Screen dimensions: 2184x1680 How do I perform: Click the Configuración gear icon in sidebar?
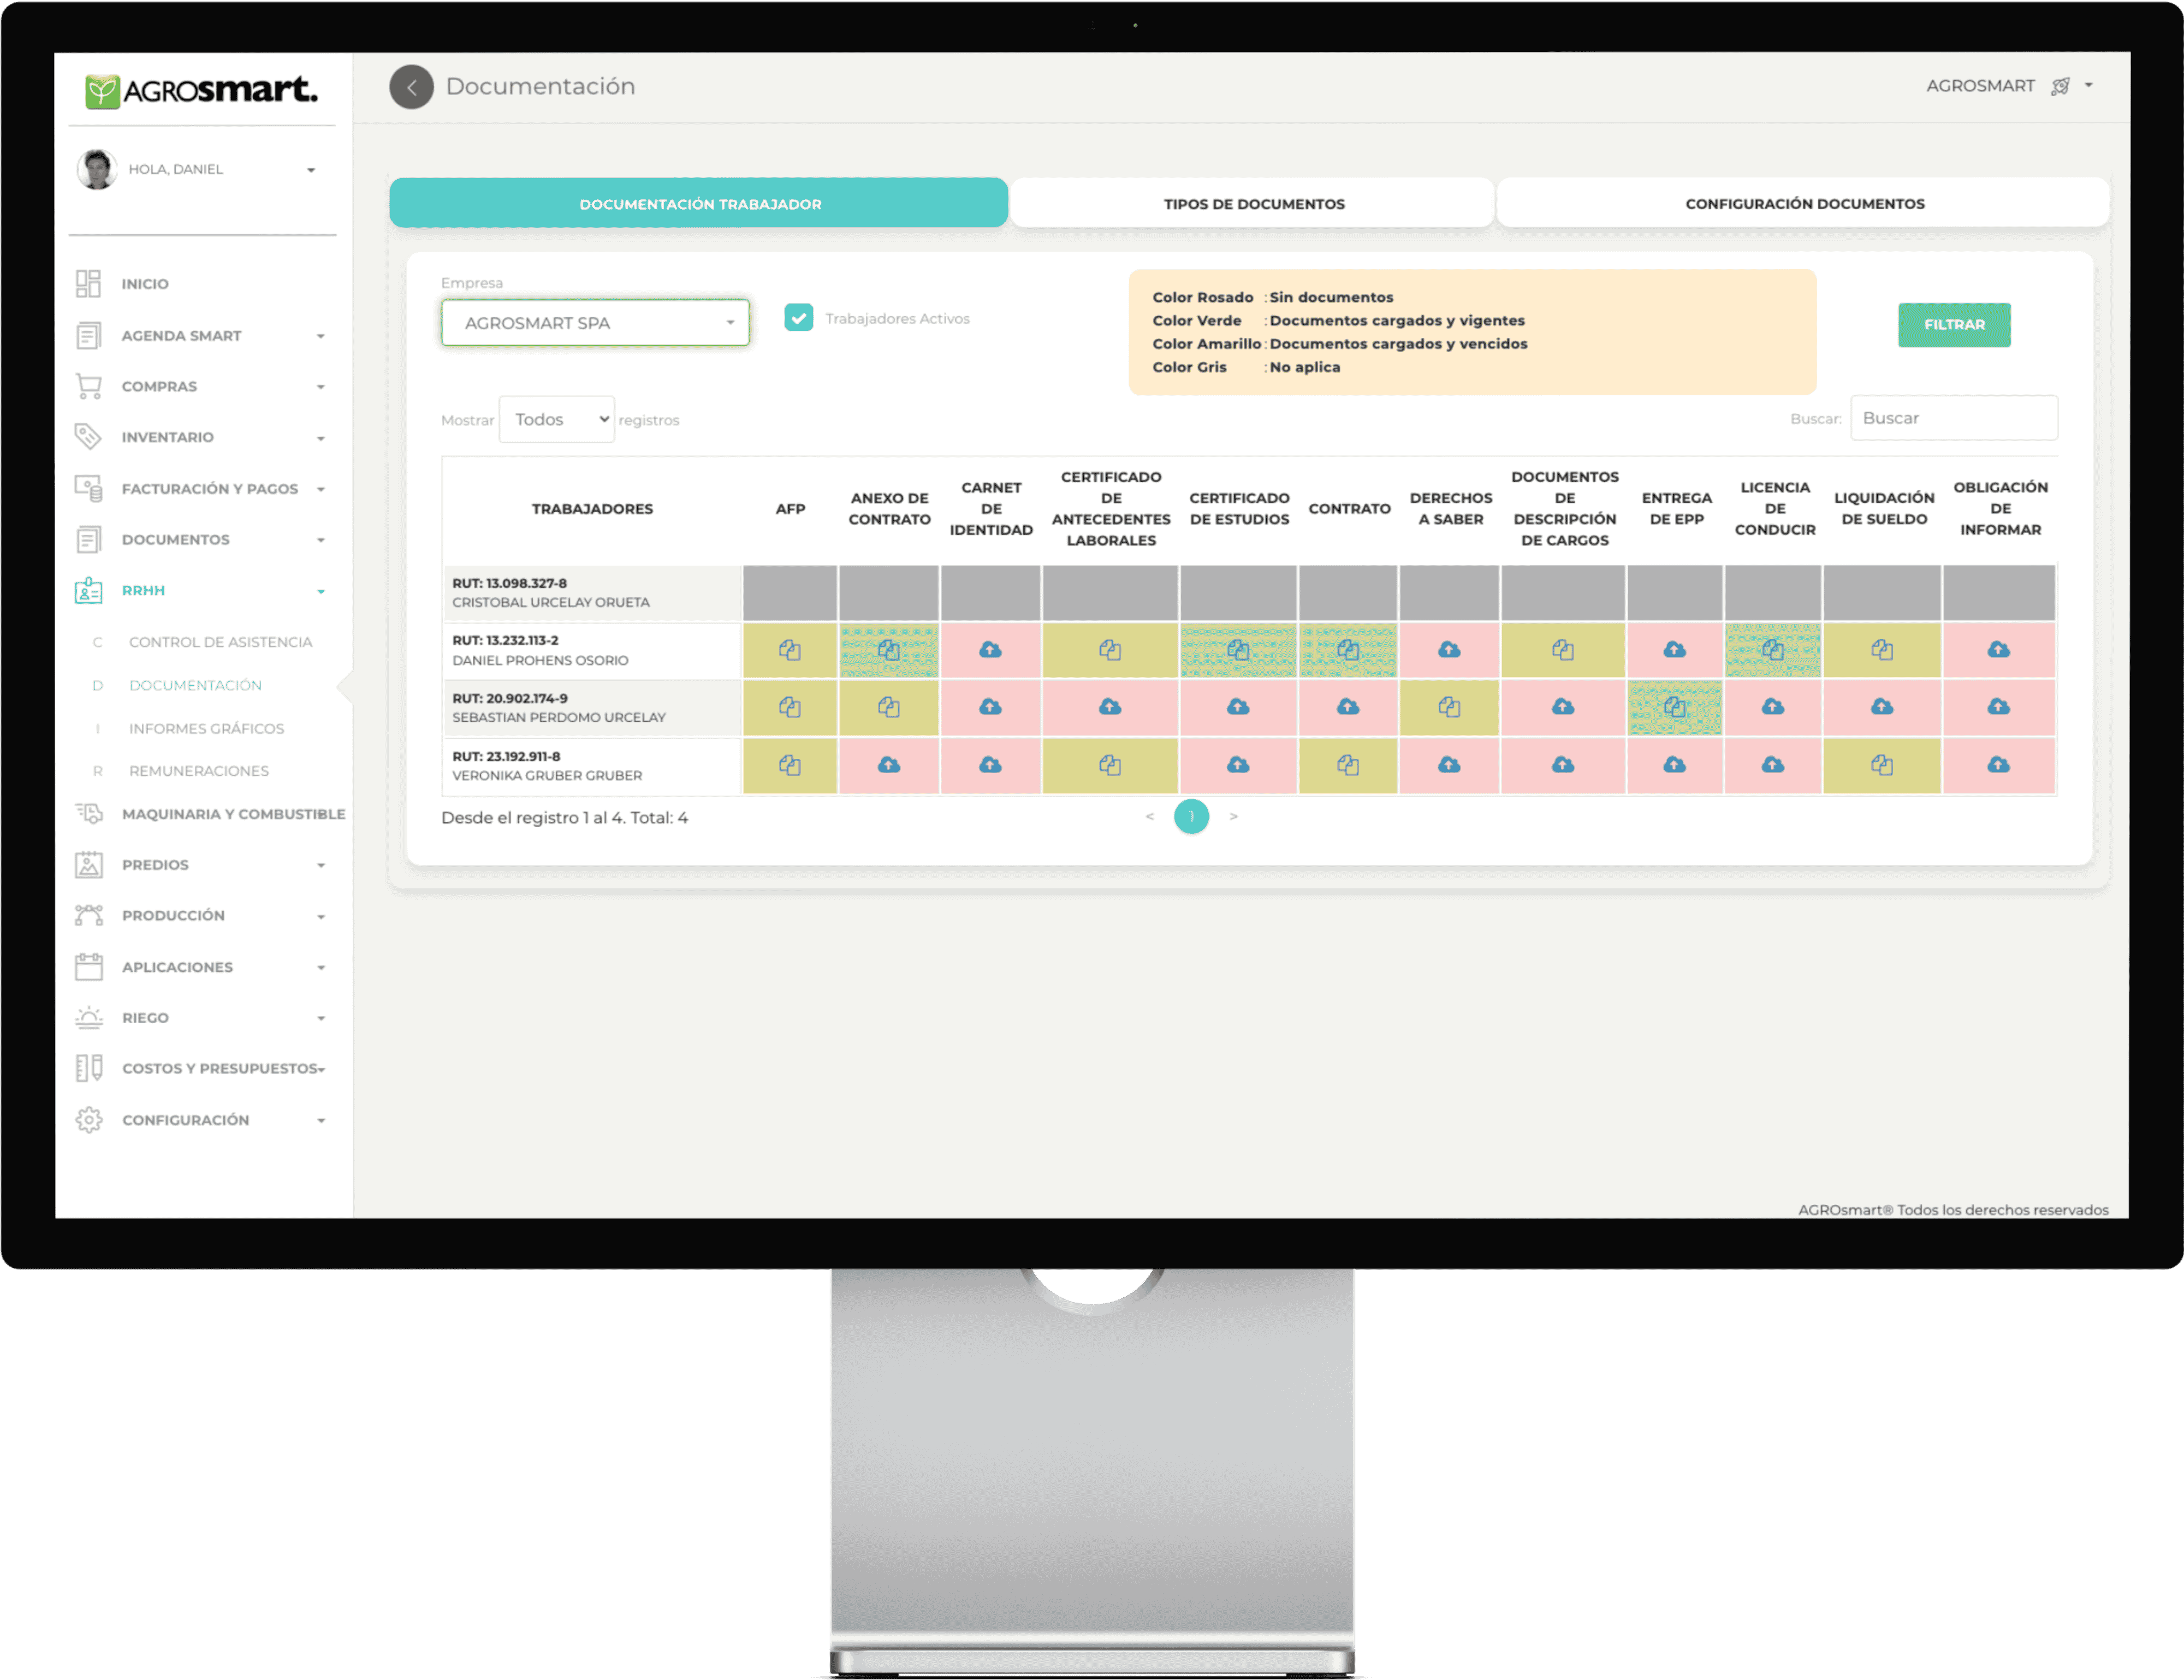coord(88,1120)
